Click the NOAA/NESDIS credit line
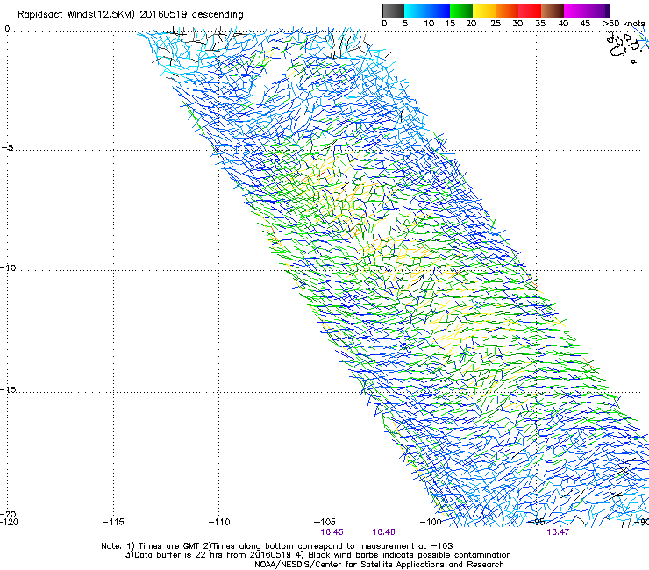Image resolution: width=649 pixels, height=570 pixels. pos(379,565)
